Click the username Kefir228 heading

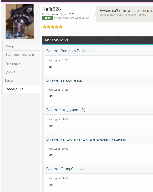pos(52,9)
